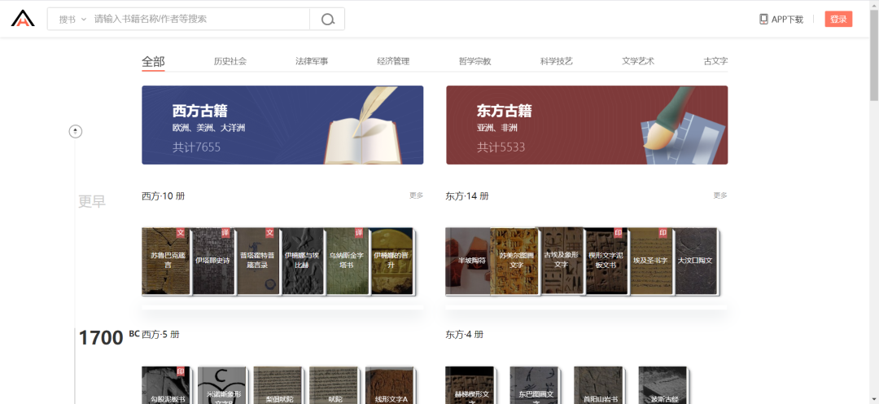This screenshot has width=879, height=404.
Task: Click the 登录 login button
Action: [838, 19]
